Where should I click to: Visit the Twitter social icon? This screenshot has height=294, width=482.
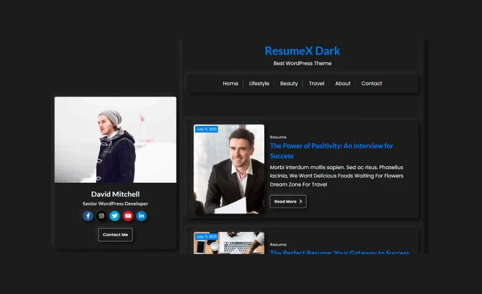(x=115, y=216)
